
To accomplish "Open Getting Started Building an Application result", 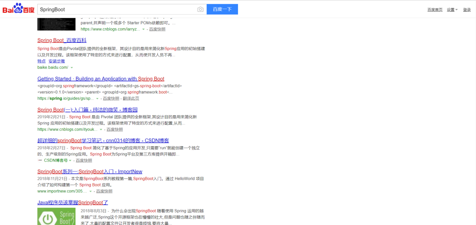I will (x=101, y=79).
